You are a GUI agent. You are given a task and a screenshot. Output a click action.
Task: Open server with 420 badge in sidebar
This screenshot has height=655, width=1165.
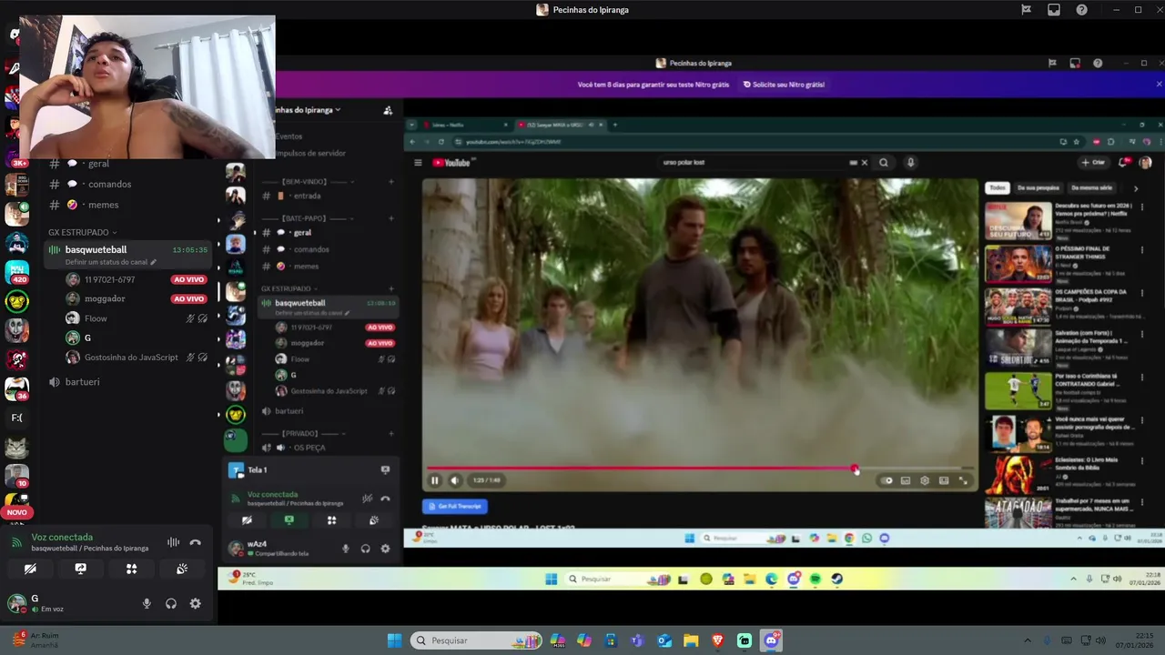point(16,271)
